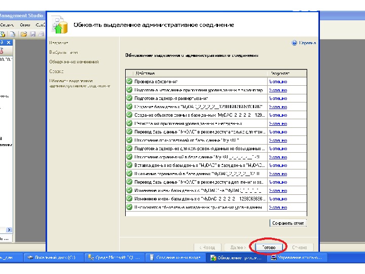Open the Сервис menu in Management Studio

[7, 25]
